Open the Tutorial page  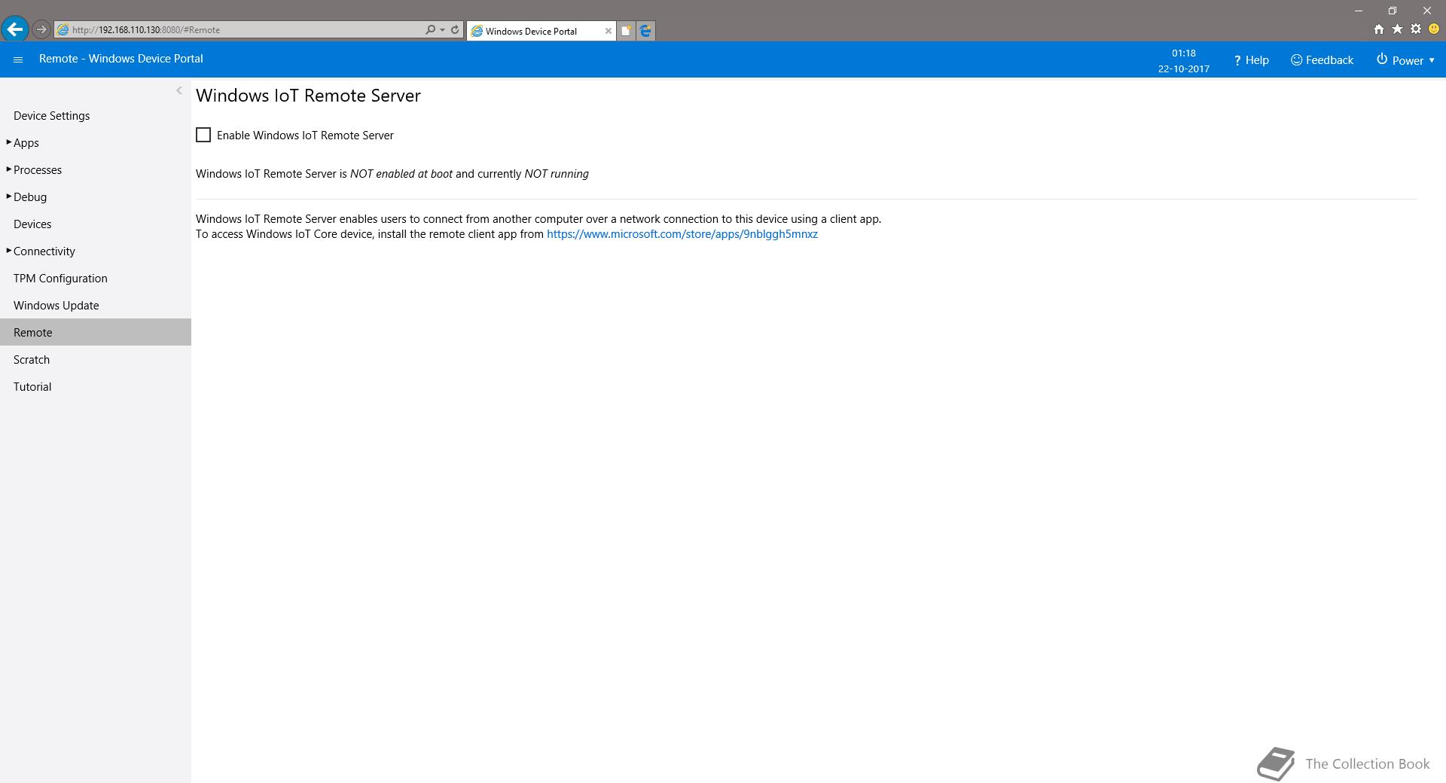point(32,387)
